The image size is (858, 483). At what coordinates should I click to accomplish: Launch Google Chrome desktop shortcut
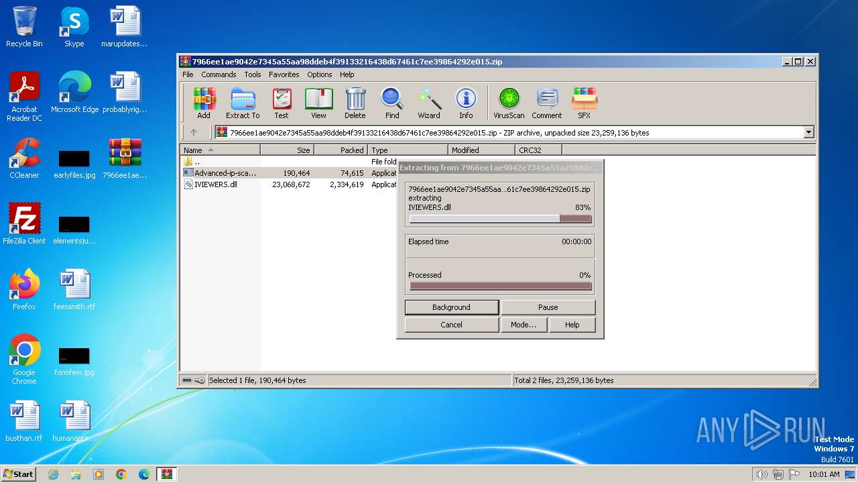click(24, 360)
